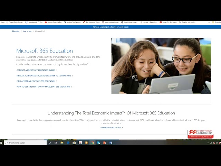Click Contact a Microsoft Education Expert
This screenshot has height=166, width=221.
37,70
